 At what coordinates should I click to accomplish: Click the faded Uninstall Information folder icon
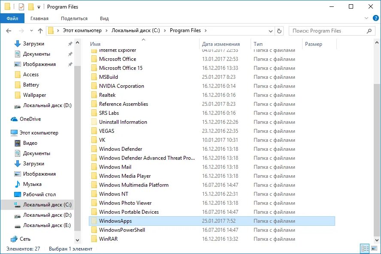click(x=94, y=122)
